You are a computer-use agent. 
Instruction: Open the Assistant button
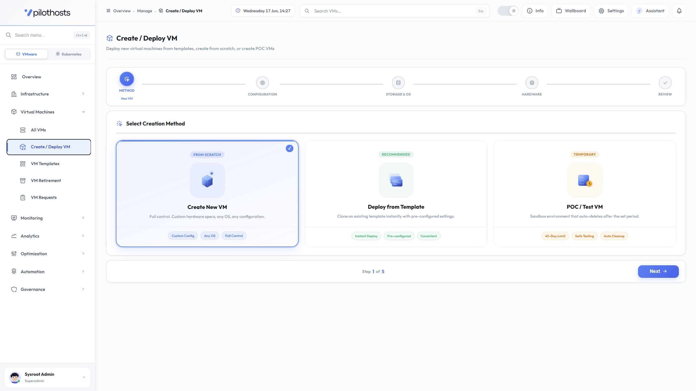[650, 11]
